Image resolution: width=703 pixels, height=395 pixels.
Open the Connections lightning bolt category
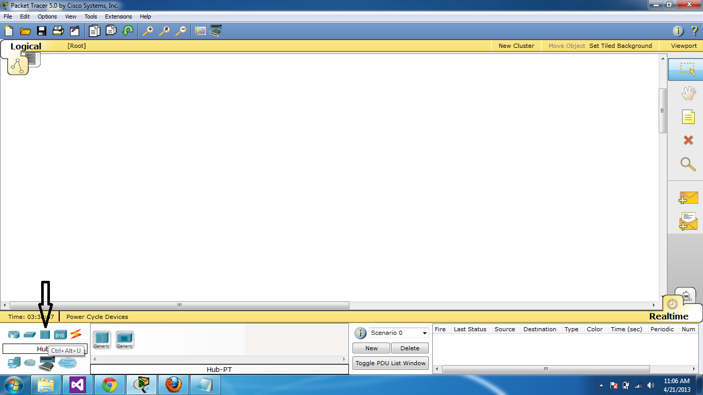tap(76, 334)
